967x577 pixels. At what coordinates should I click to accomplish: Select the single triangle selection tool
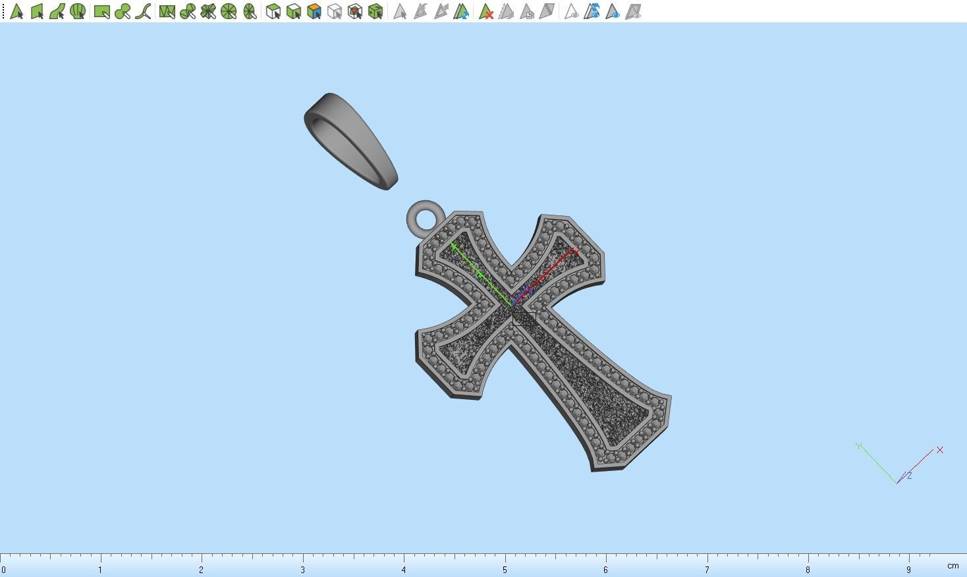coord(16,11)
